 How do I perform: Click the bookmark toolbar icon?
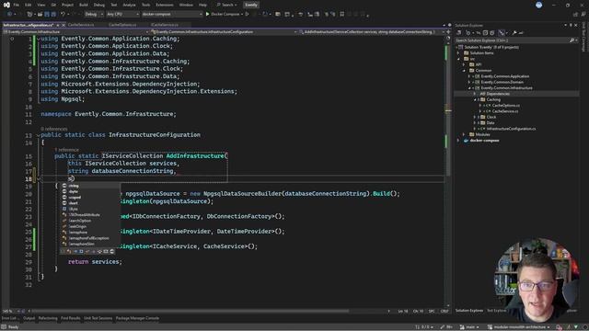(x=341, y=14)
